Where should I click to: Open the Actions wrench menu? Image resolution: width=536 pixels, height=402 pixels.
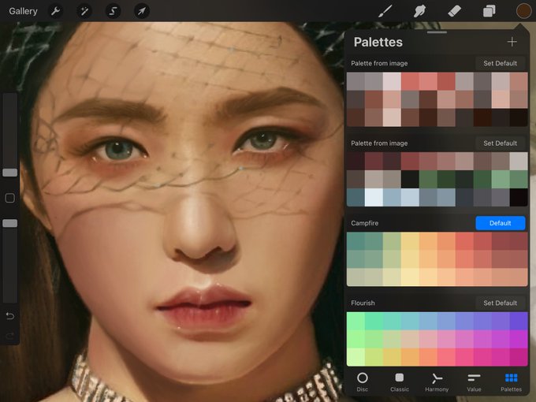pos(55,11)
